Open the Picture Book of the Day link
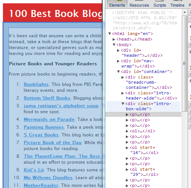Screen dimensions: 191x188 (53, 143)
